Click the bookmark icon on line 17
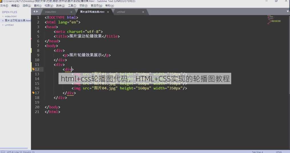This screenshot has height=153, width=290. pos(33,93)
